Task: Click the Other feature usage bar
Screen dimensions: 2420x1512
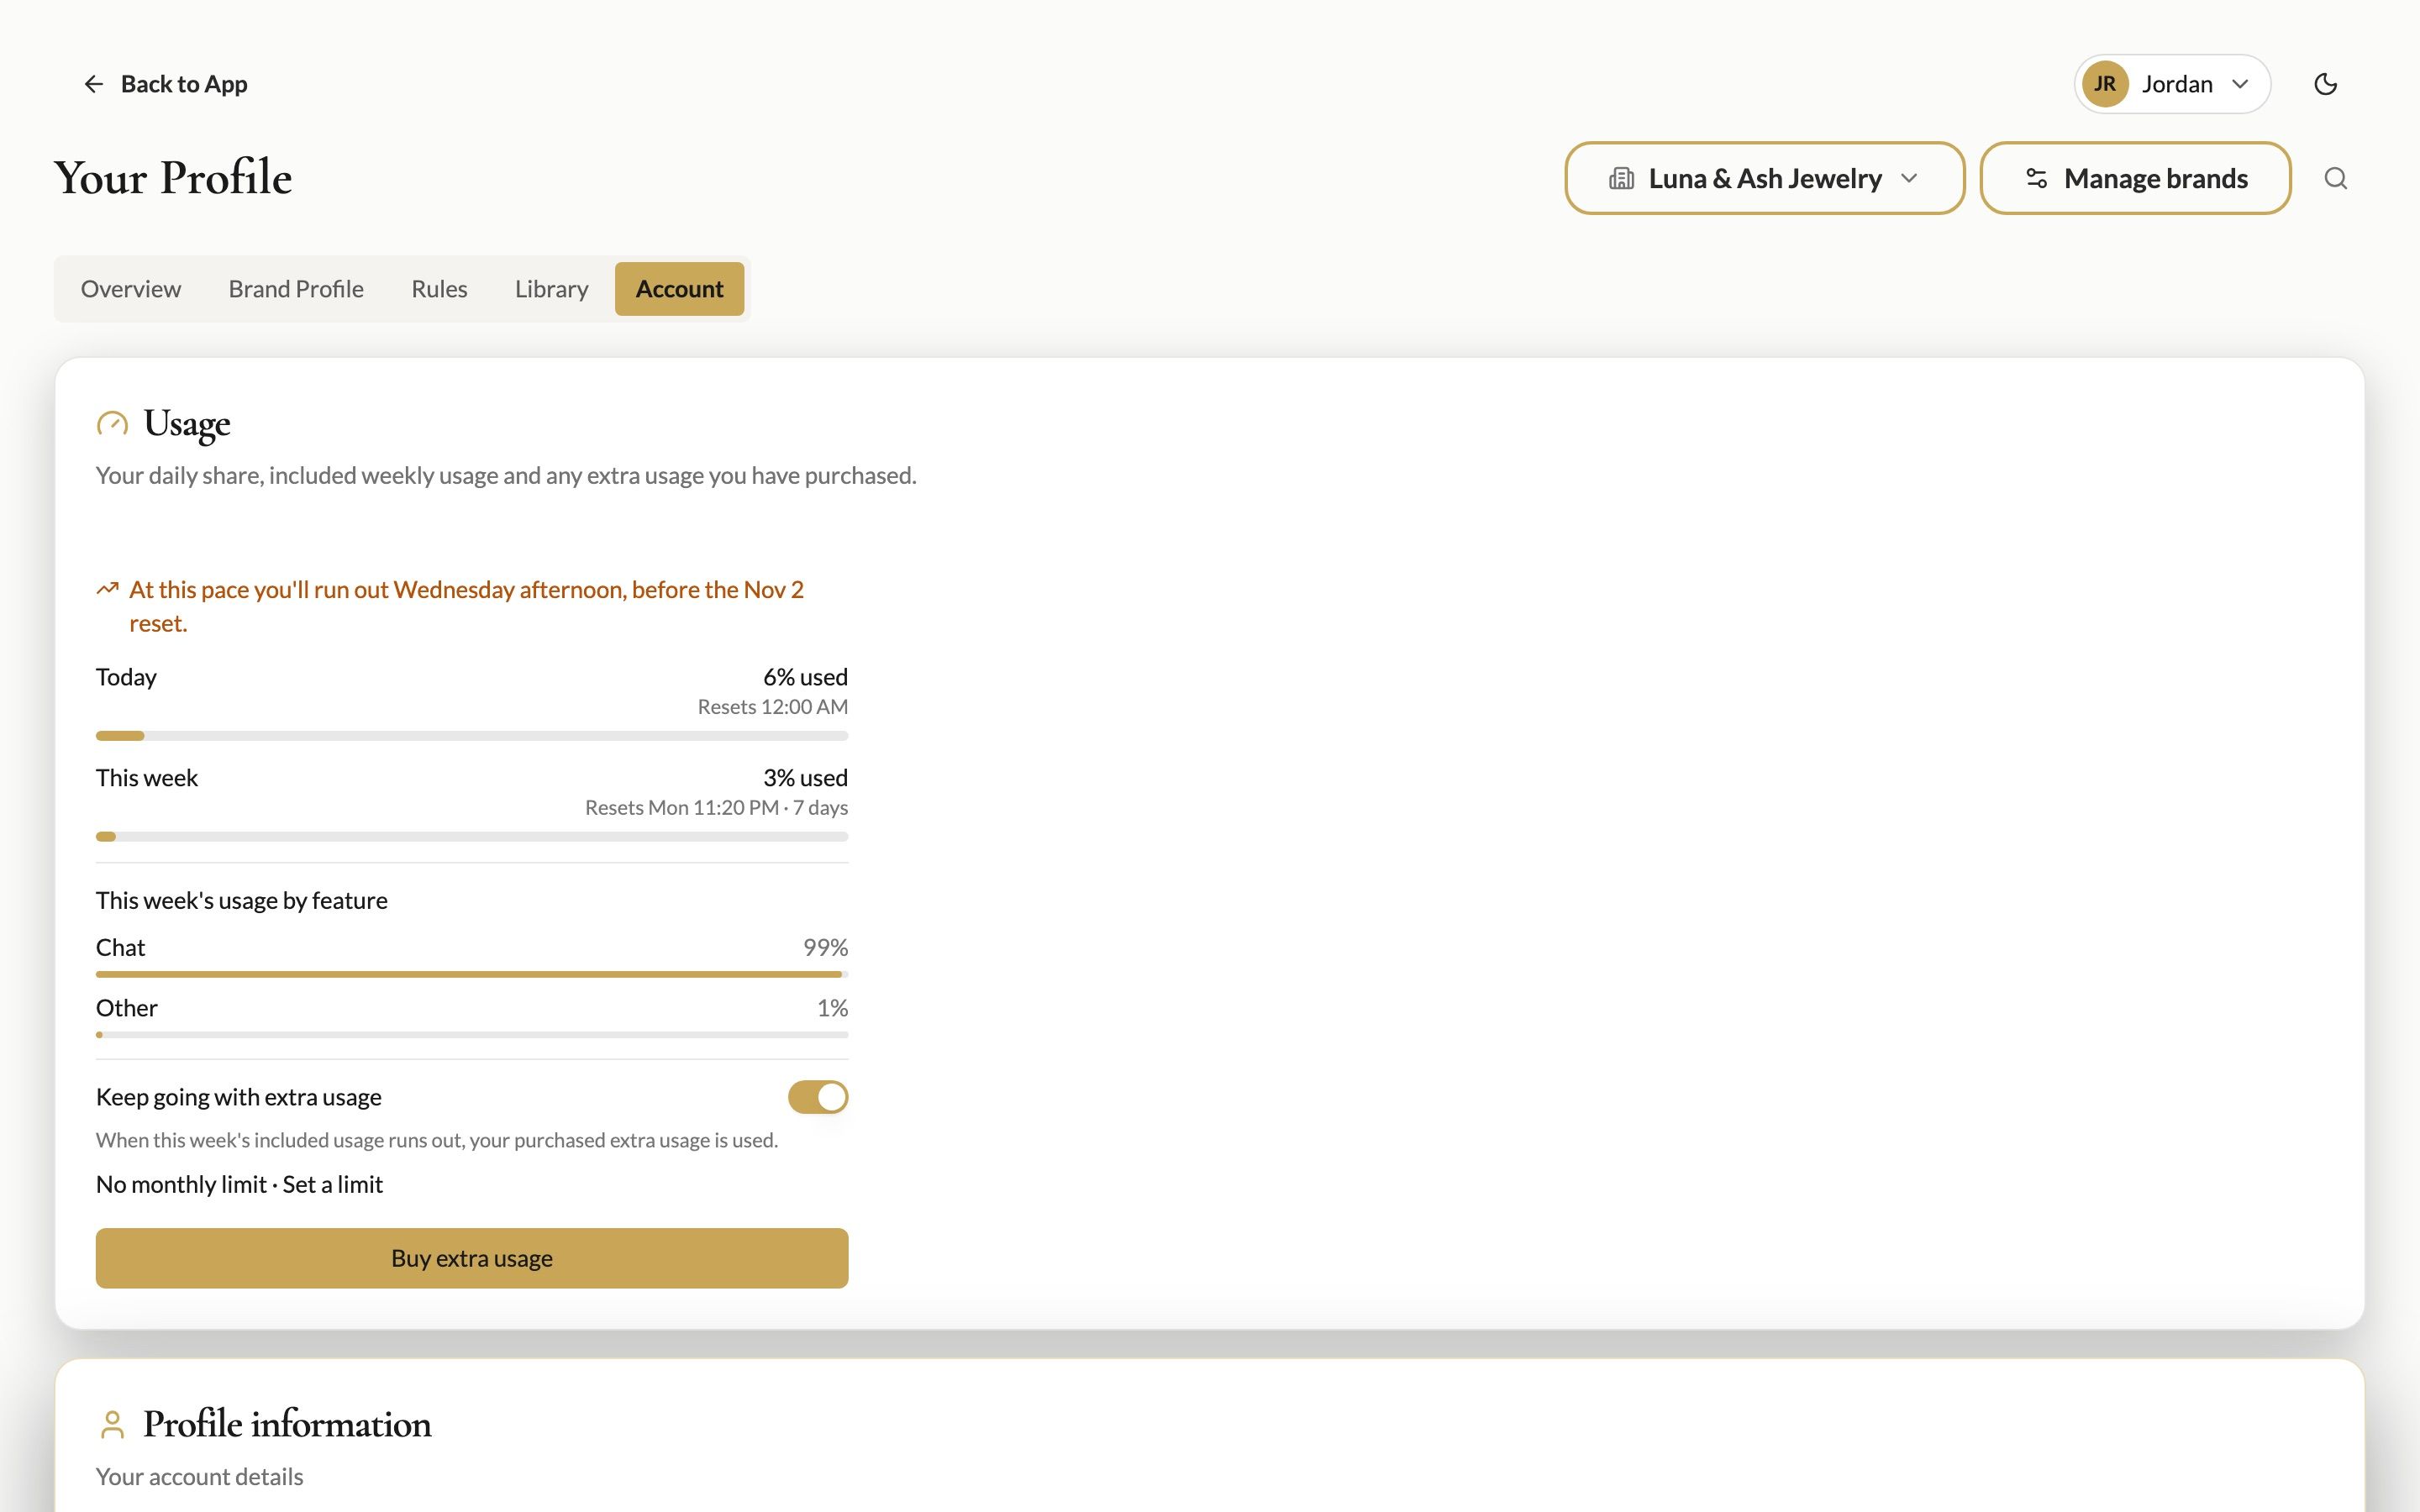Action: [x=472, y=1035]
